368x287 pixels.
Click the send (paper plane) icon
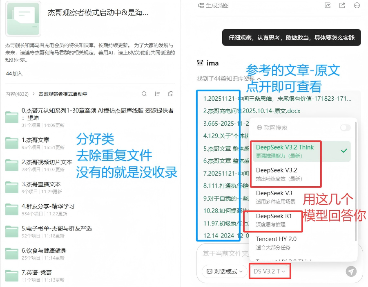(351, 271)
